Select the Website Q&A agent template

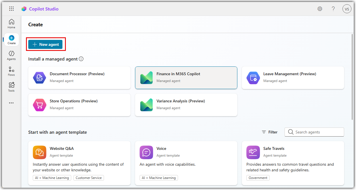click(x=79, y=163)
